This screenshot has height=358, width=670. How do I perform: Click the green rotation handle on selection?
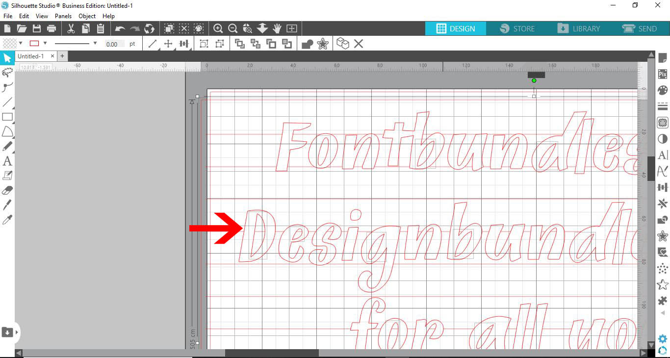534,80
